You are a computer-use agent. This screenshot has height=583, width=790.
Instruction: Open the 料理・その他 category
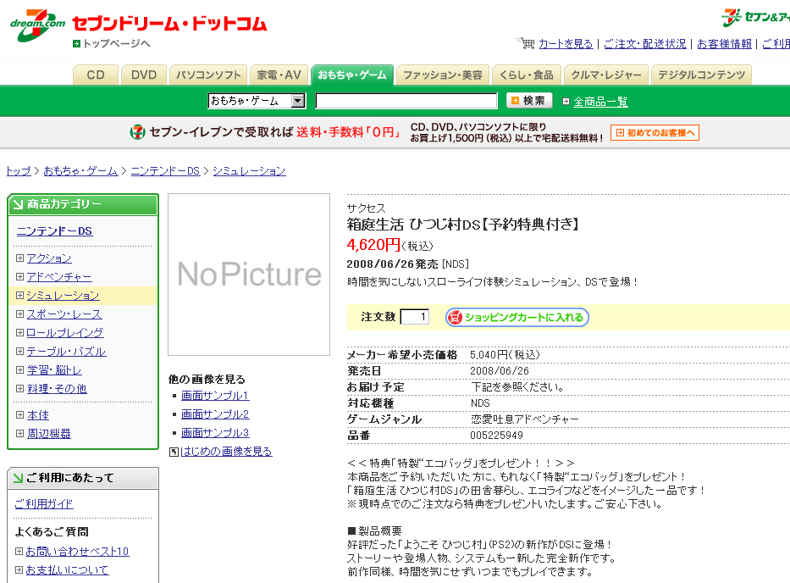coord(57,389)
